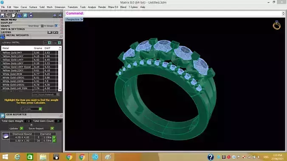Click the Layers eye visibility toggle
The image size is (287, 161).
tap(56, 32)
